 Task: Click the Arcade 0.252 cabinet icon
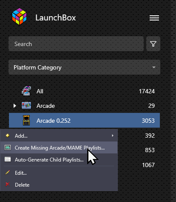tap(26, 120)
